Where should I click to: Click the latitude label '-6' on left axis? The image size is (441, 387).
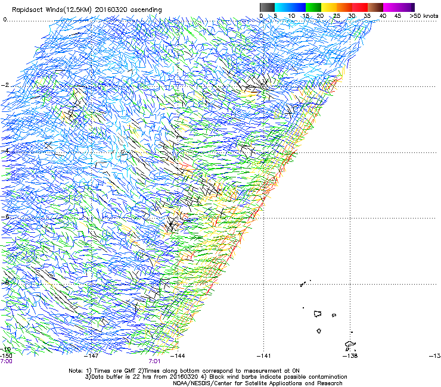point(5,217)
